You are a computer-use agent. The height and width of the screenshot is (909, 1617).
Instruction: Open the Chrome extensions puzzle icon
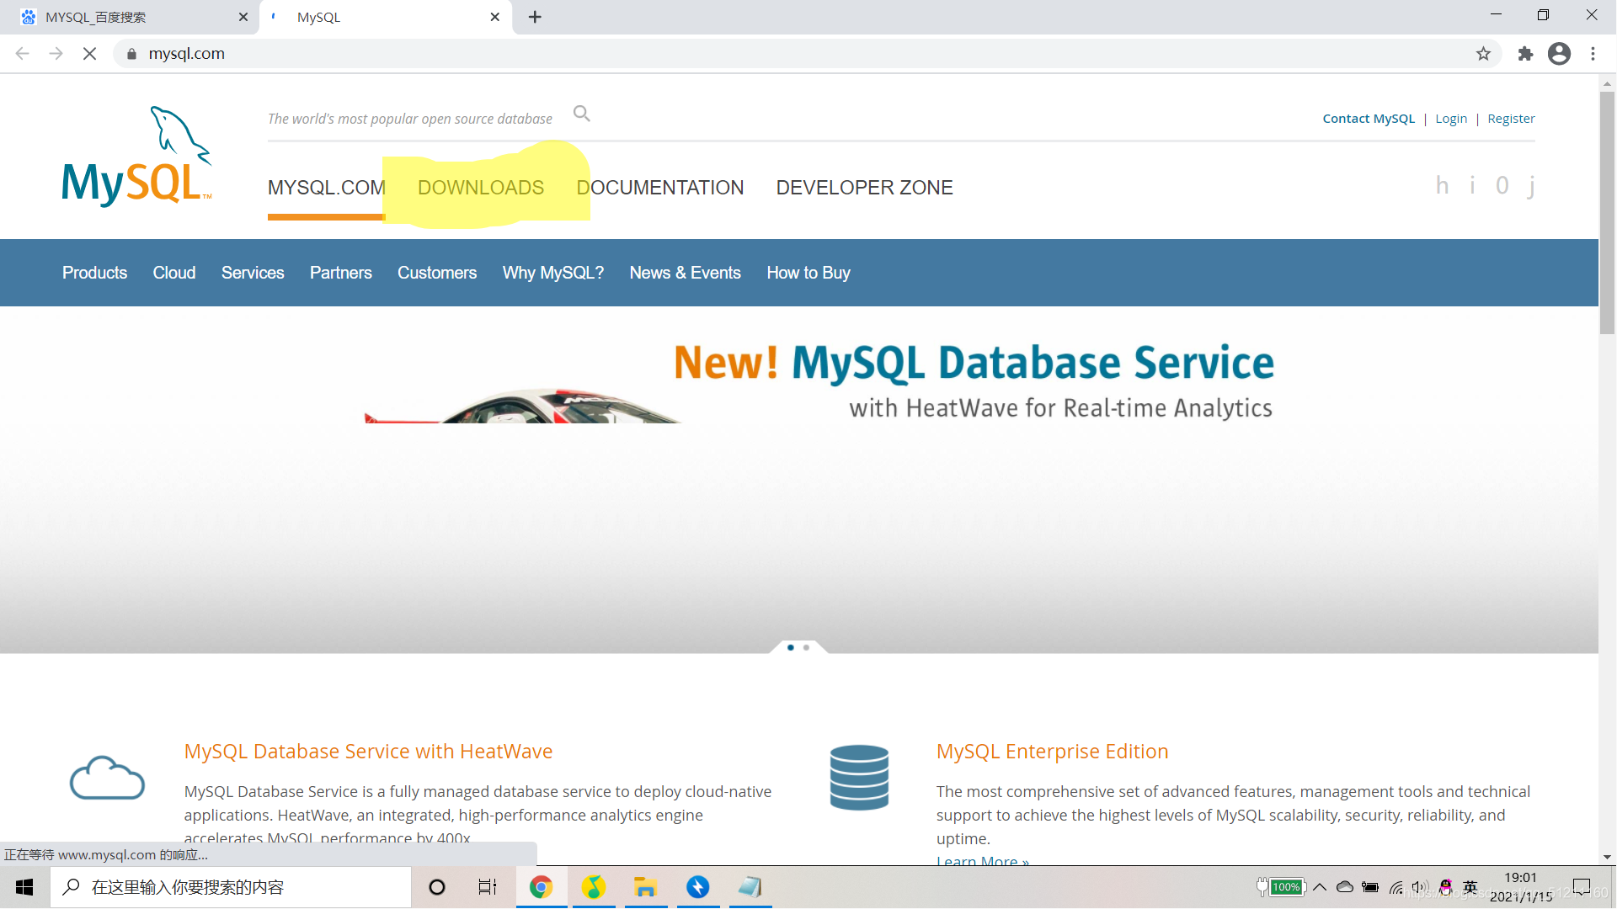coord(1525,54)
